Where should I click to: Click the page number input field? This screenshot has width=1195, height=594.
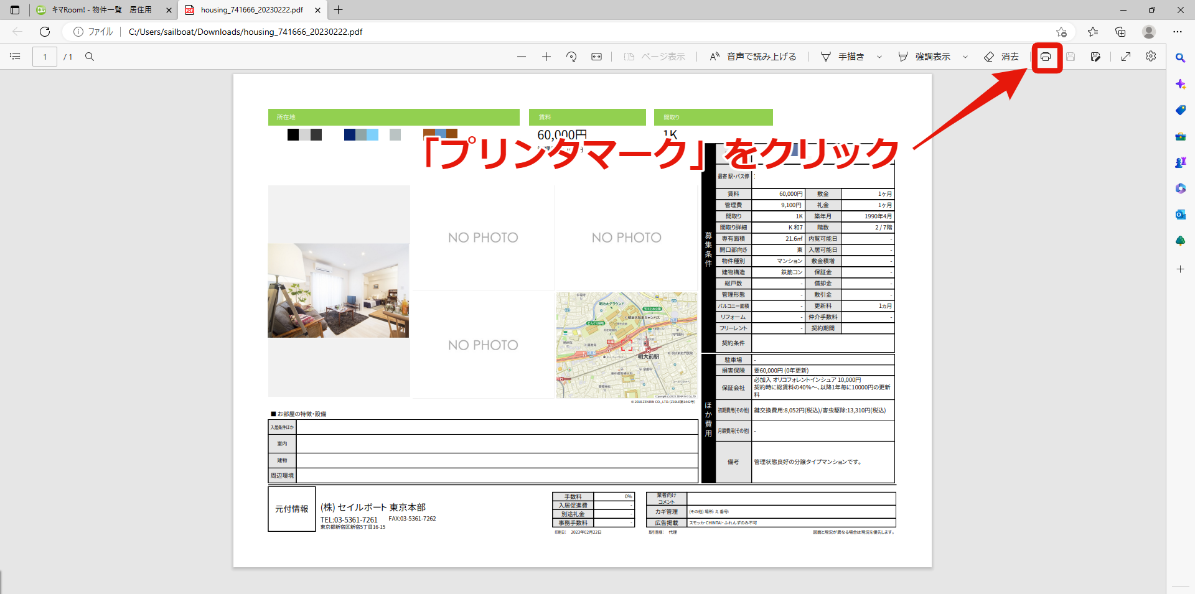click(45, 57)
